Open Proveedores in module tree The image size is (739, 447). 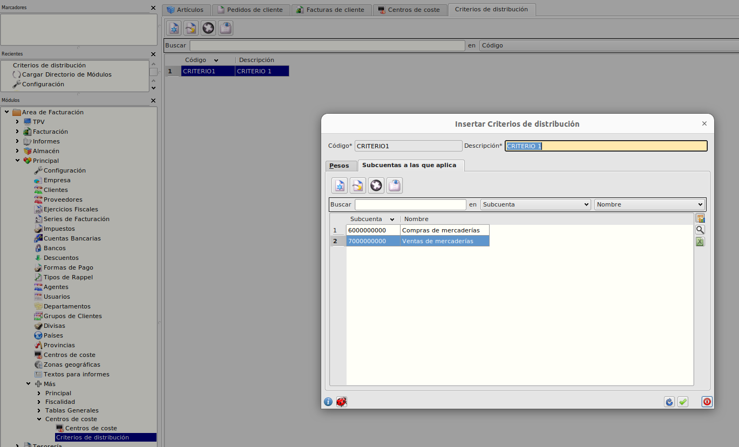point(63,200)
